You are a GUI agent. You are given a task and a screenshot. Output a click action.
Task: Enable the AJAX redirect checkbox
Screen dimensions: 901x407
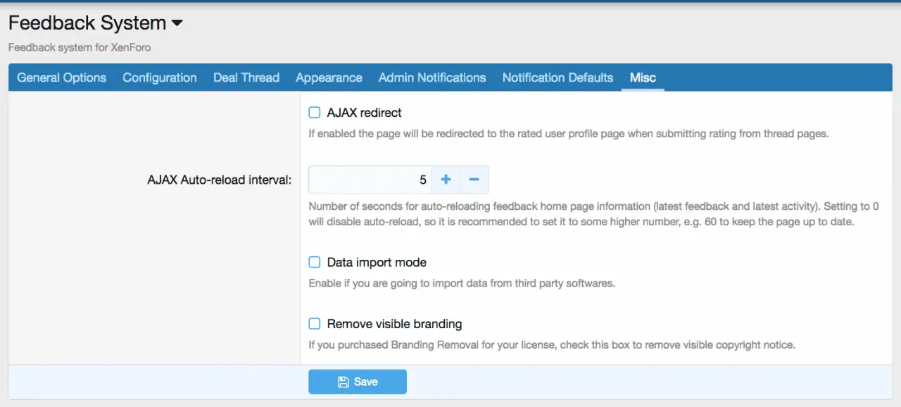[x=315, y=113]
